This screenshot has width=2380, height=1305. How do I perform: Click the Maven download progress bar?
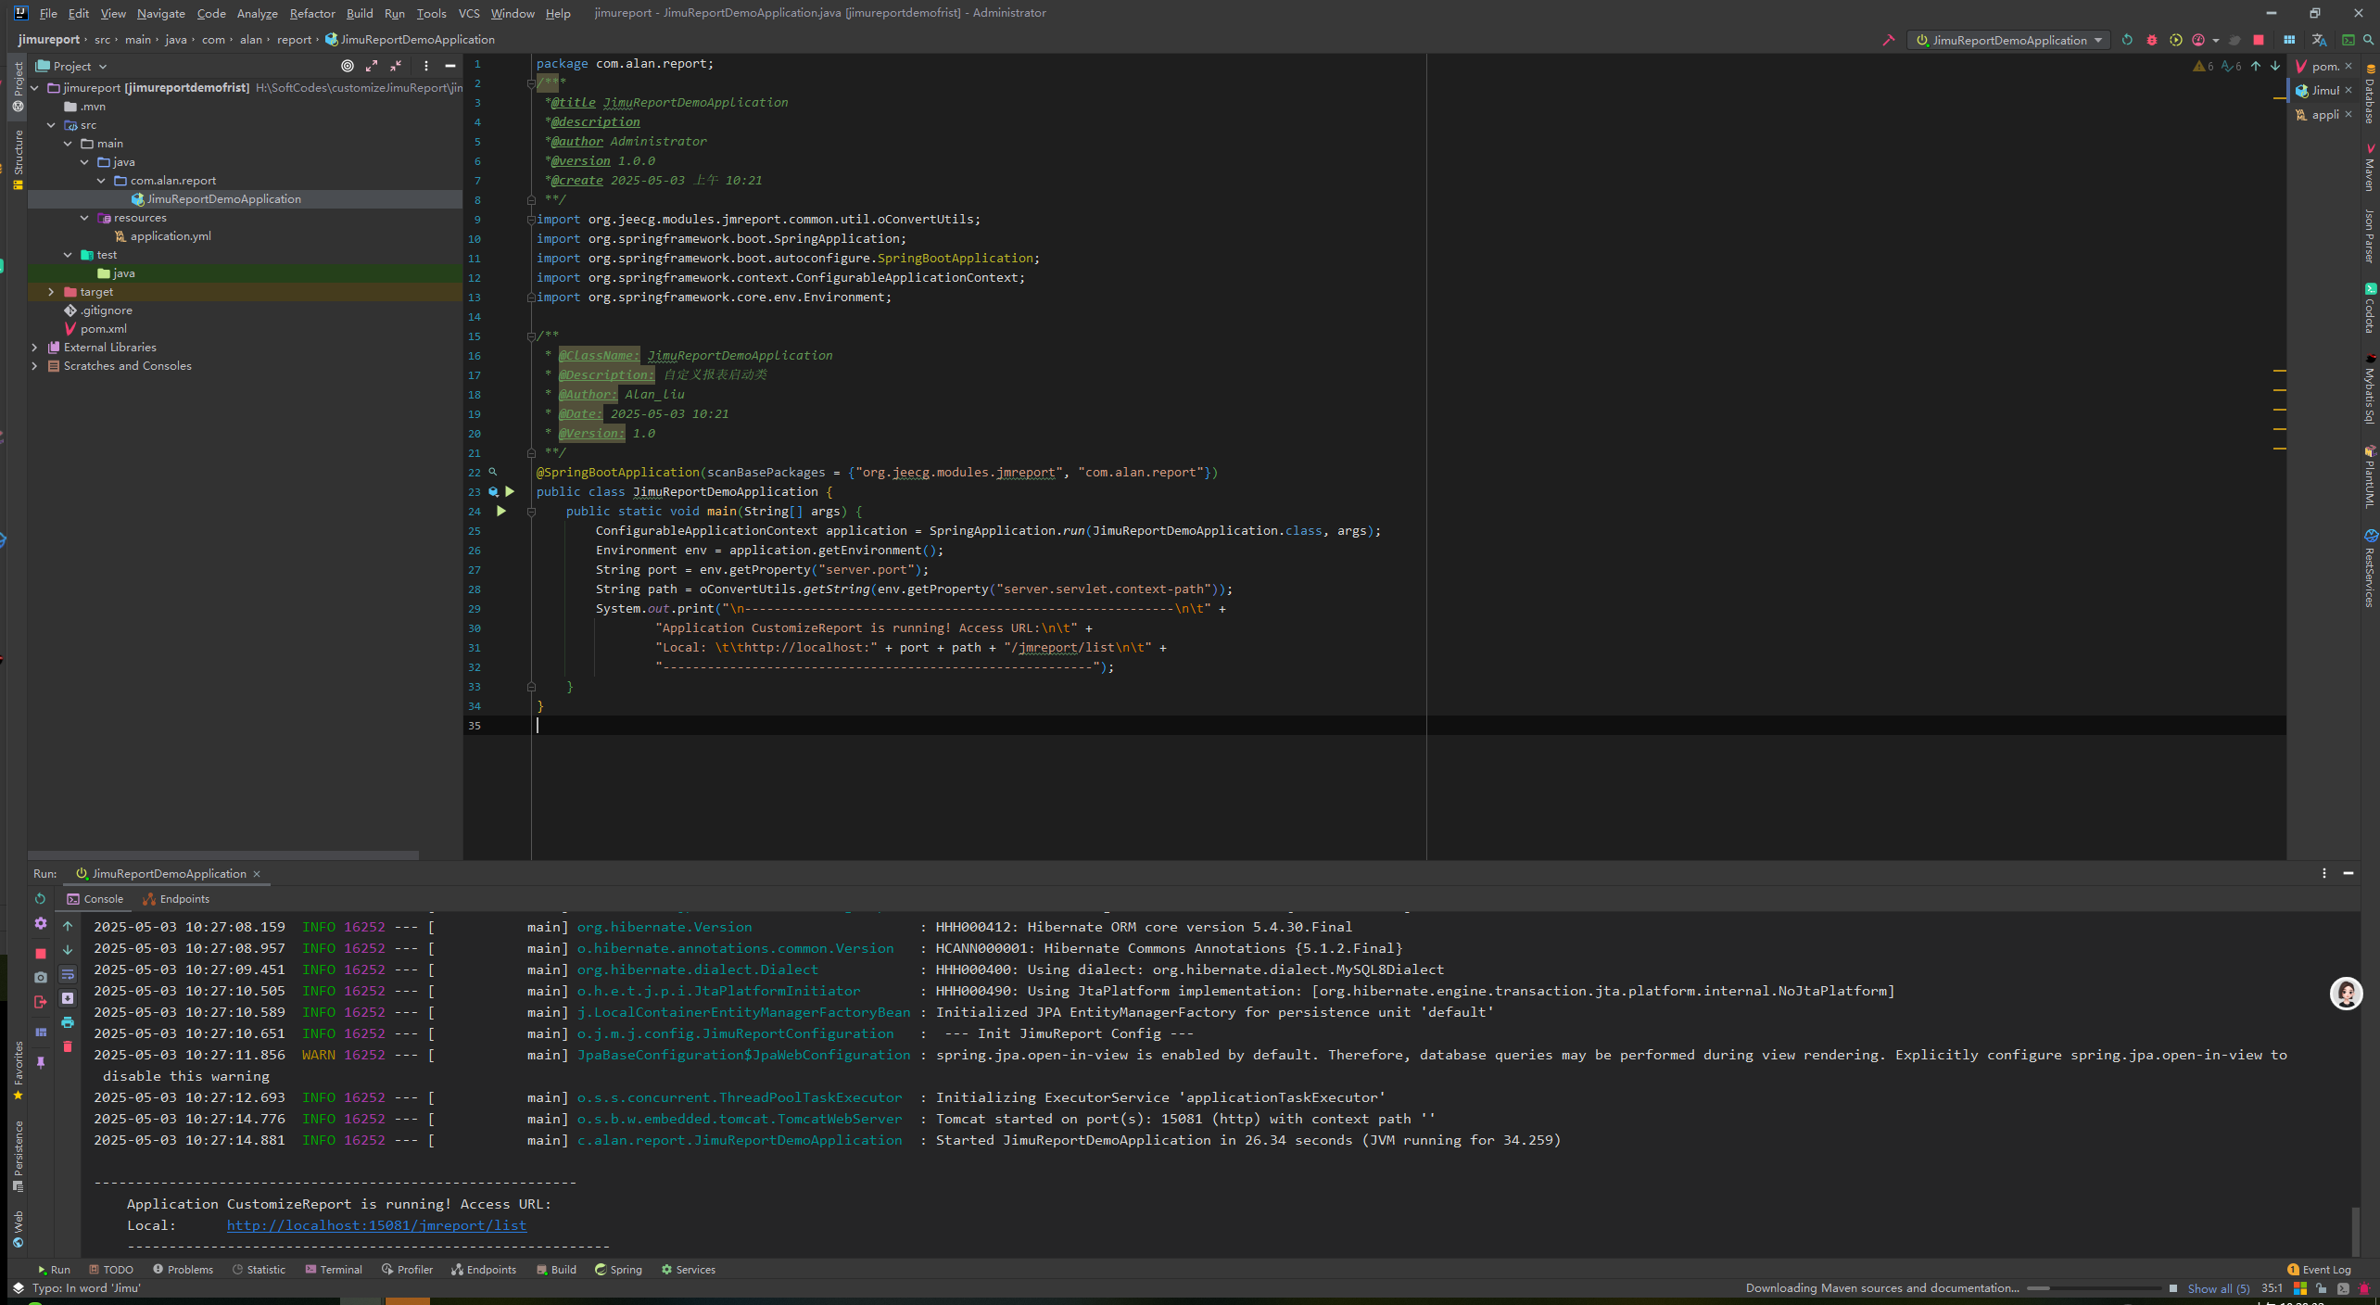tap(2093, 1288)
